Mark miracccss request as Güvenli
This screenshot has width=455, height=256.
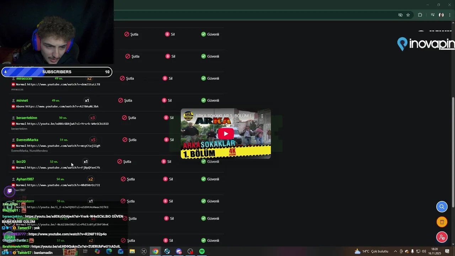[210, 78]
